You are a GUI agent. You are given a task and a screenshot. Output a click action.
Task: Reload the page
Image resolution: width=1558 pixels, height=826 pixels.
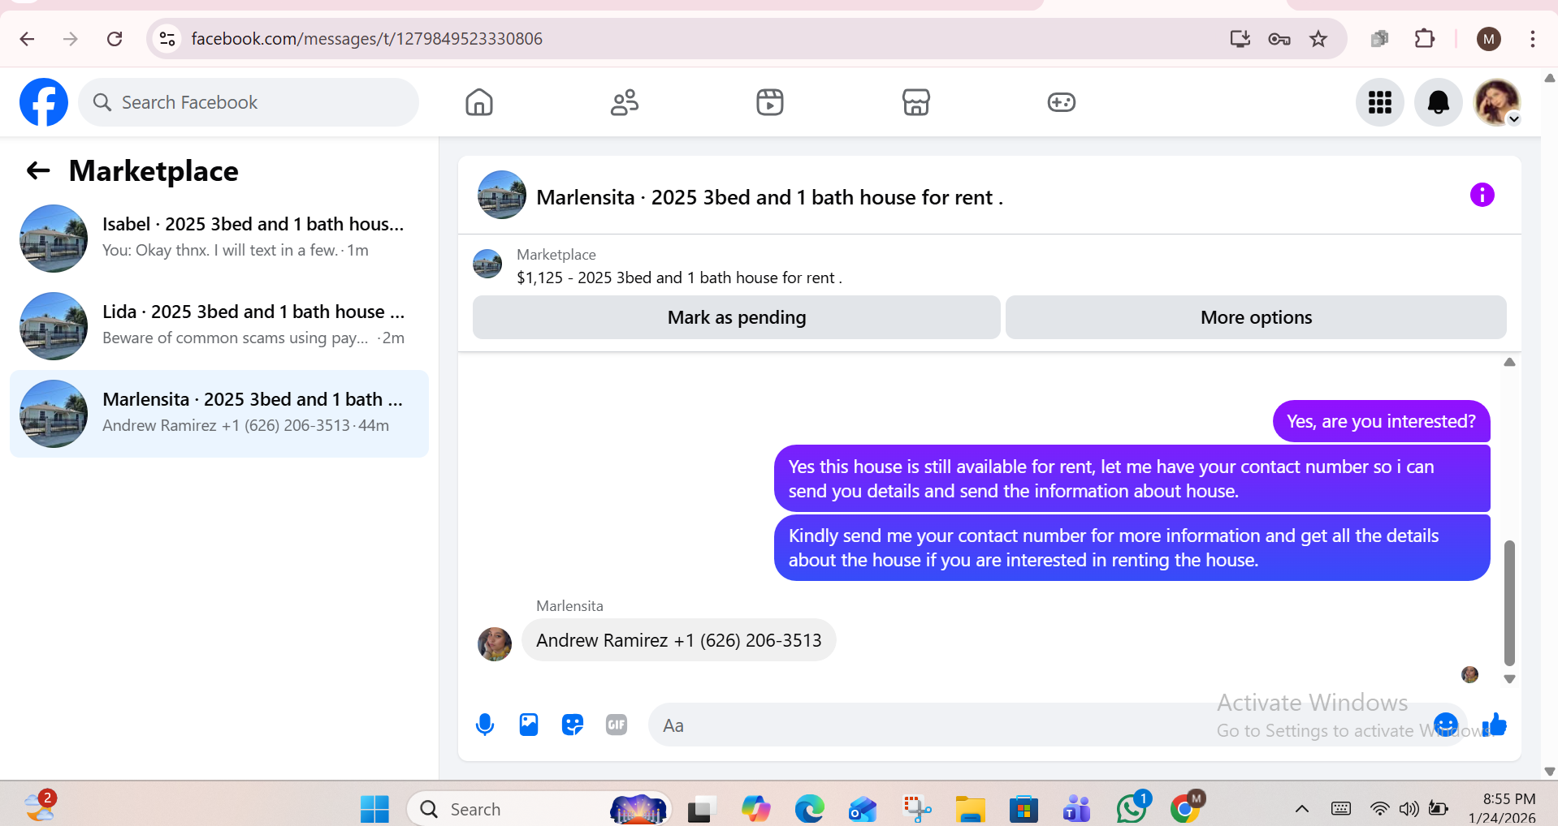(x=115, y=39)
